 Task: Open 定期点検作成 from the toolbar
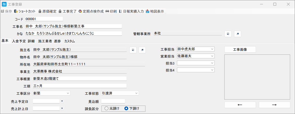[91, 11]
